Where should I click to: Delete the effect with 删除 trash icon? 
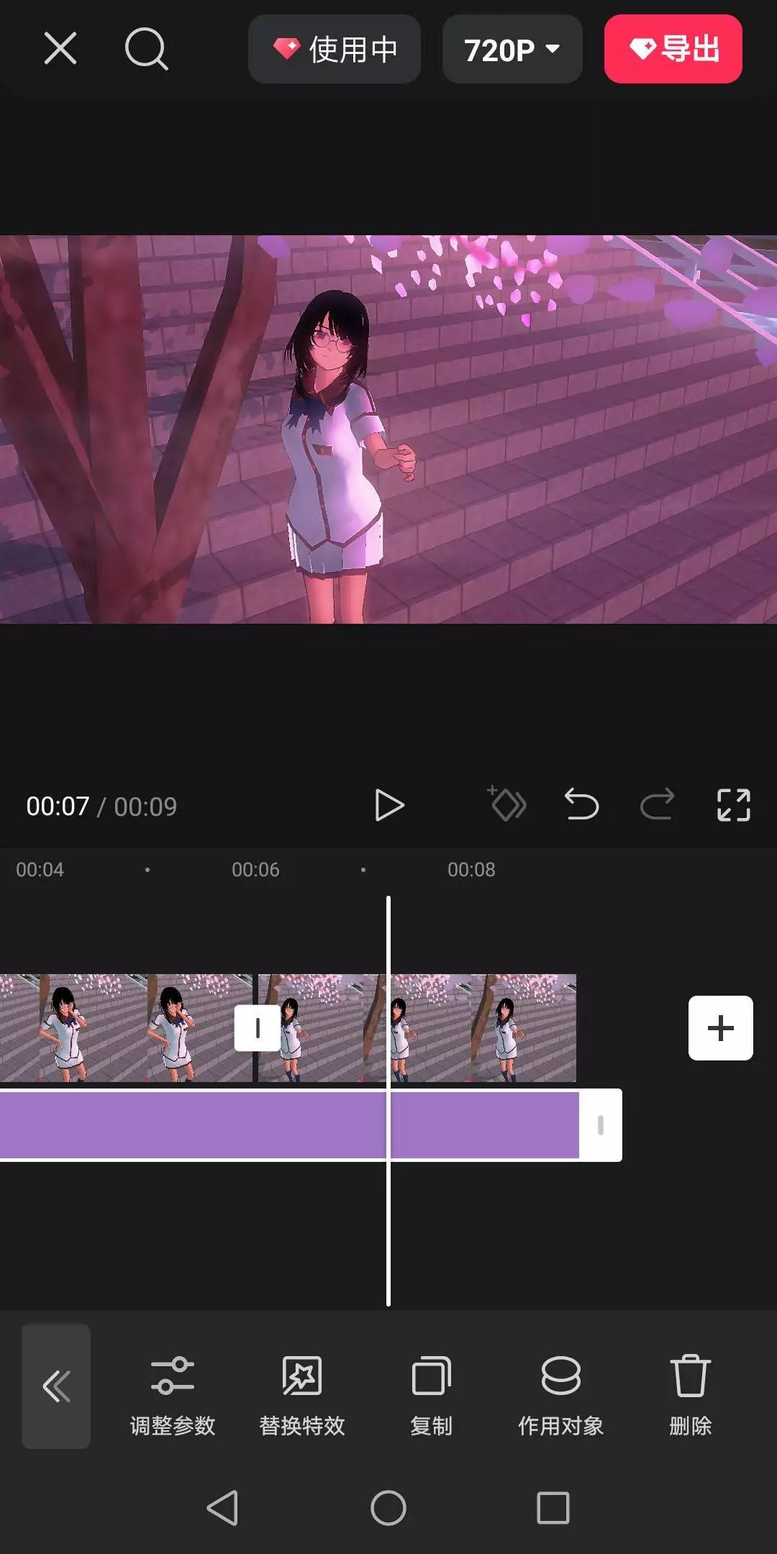point(691,1397)
